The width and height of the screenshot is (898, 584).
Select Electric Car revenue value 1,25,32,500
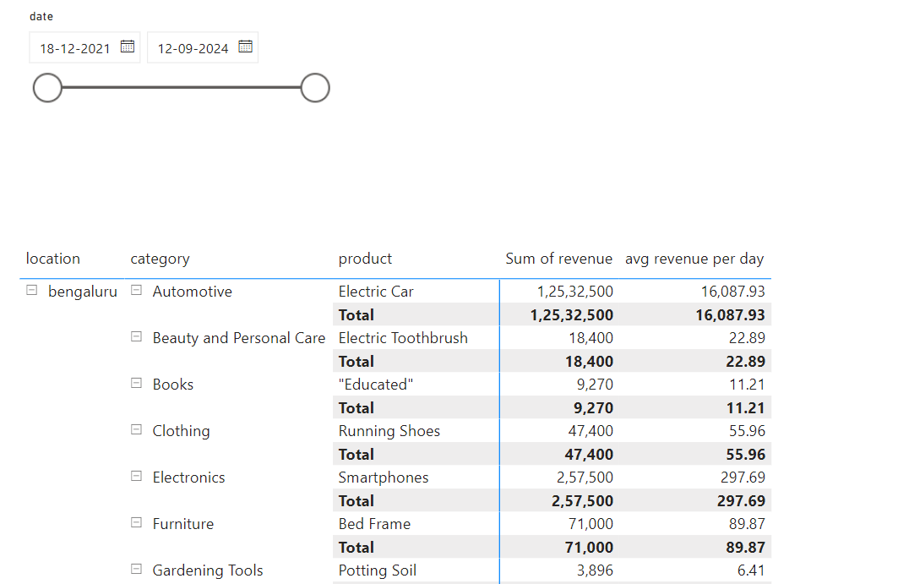coord(575,292)
